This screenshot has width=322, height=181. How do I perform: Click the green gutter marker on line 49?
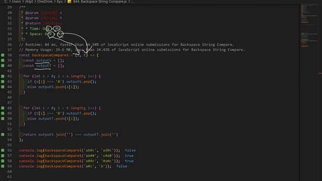pos(3,113)
